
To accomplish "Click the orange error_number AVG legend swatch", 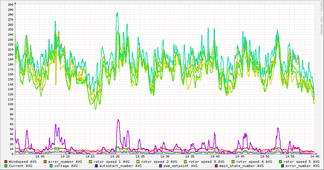I will [45, 162].
